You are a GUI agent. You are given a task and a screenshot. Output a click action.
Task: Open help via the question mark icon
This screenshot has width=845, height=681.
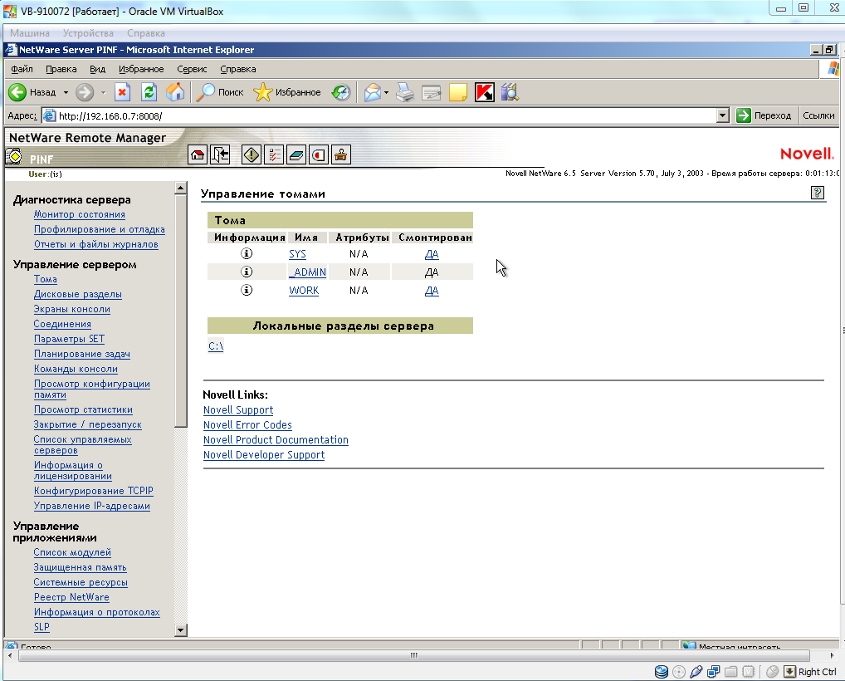817,193
